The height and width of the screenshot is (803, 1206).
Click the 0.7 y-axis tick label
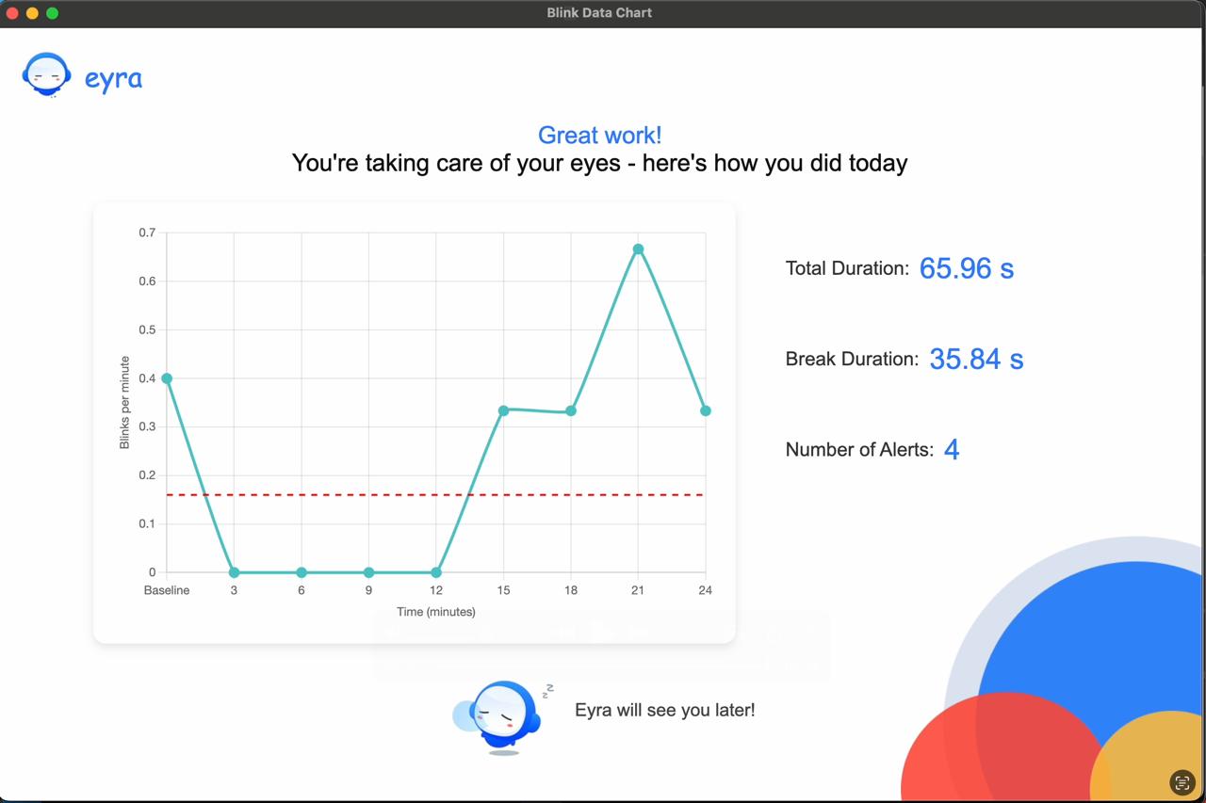(x=147, y=233)
